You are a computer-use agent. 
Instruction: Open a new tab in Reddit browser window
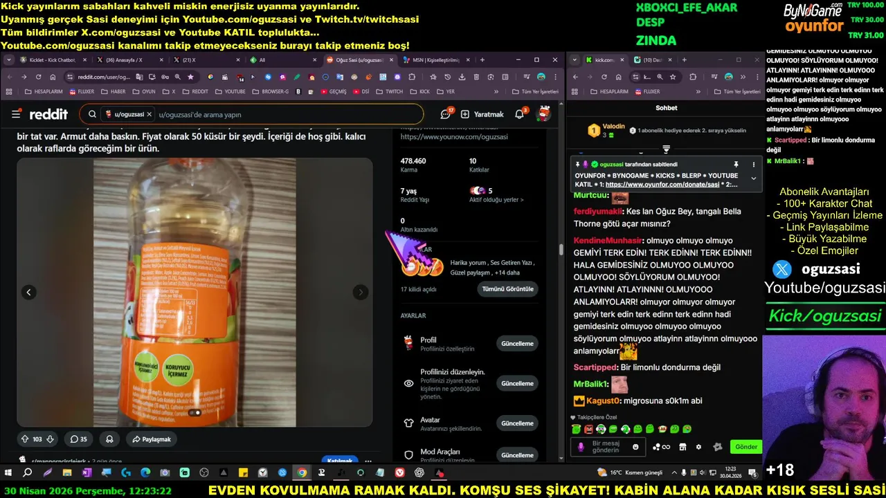(482, 60)
